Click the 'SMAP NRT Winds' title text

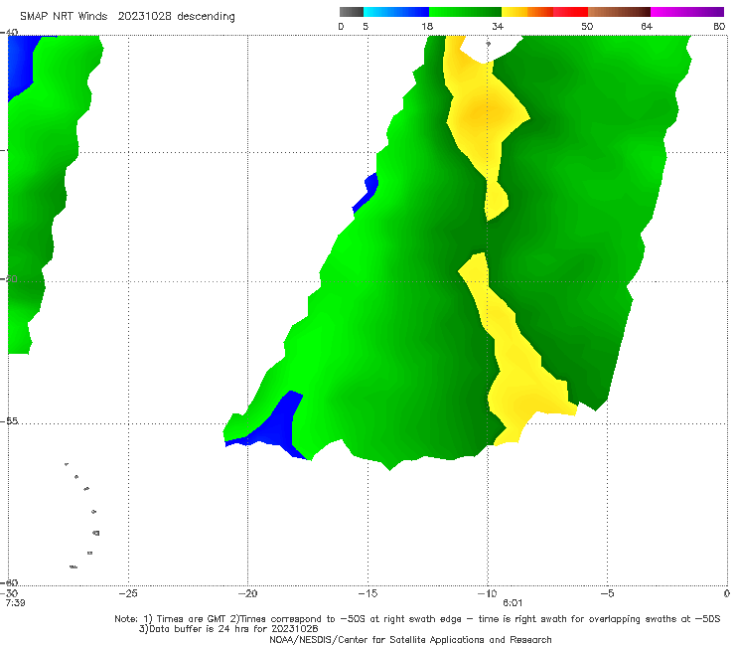tap(64, 17)
